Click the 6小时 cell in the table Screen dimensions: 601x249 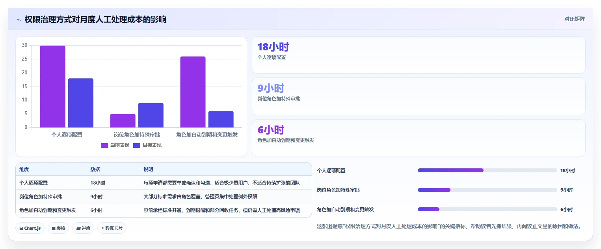(x=97, y=210)
